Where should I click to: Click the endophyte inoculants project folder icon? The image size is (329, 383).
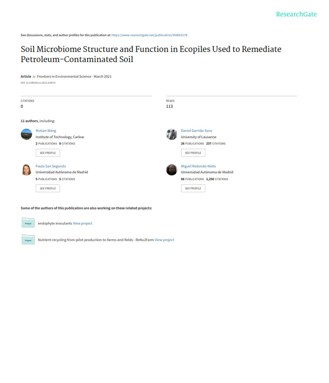click(28, 223)
